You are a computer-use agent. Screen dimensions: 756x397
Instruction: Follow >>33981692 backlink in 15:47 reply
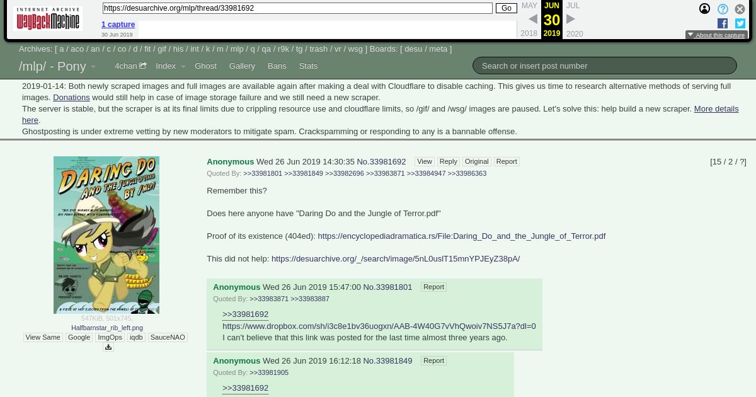pos(245,314)
